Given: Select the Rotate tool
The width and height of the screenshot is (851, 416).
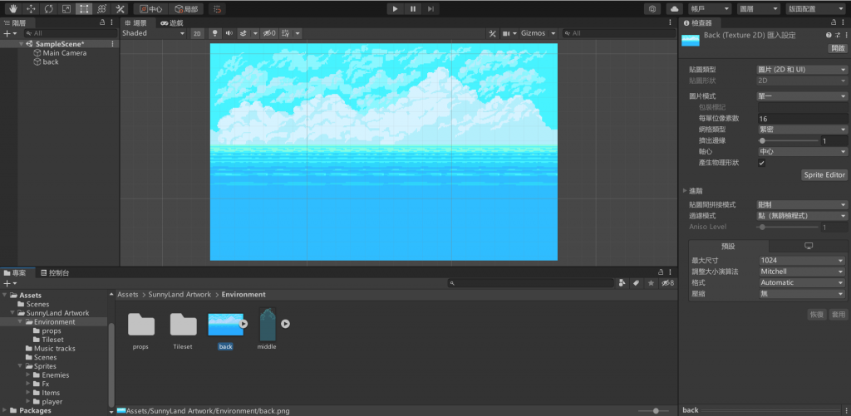Looking at the screenshot, I should pyautogui.click(x=49, y=8).
